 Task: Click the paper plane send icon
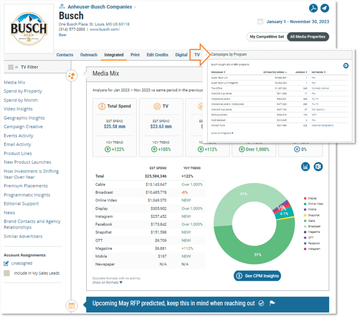(x=325, y=8)
